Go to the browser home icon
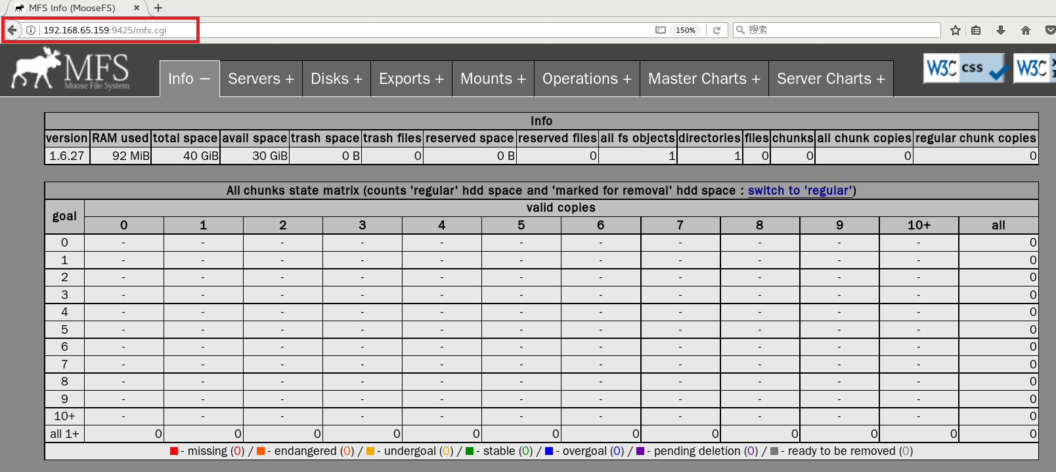 (1026, 30)
